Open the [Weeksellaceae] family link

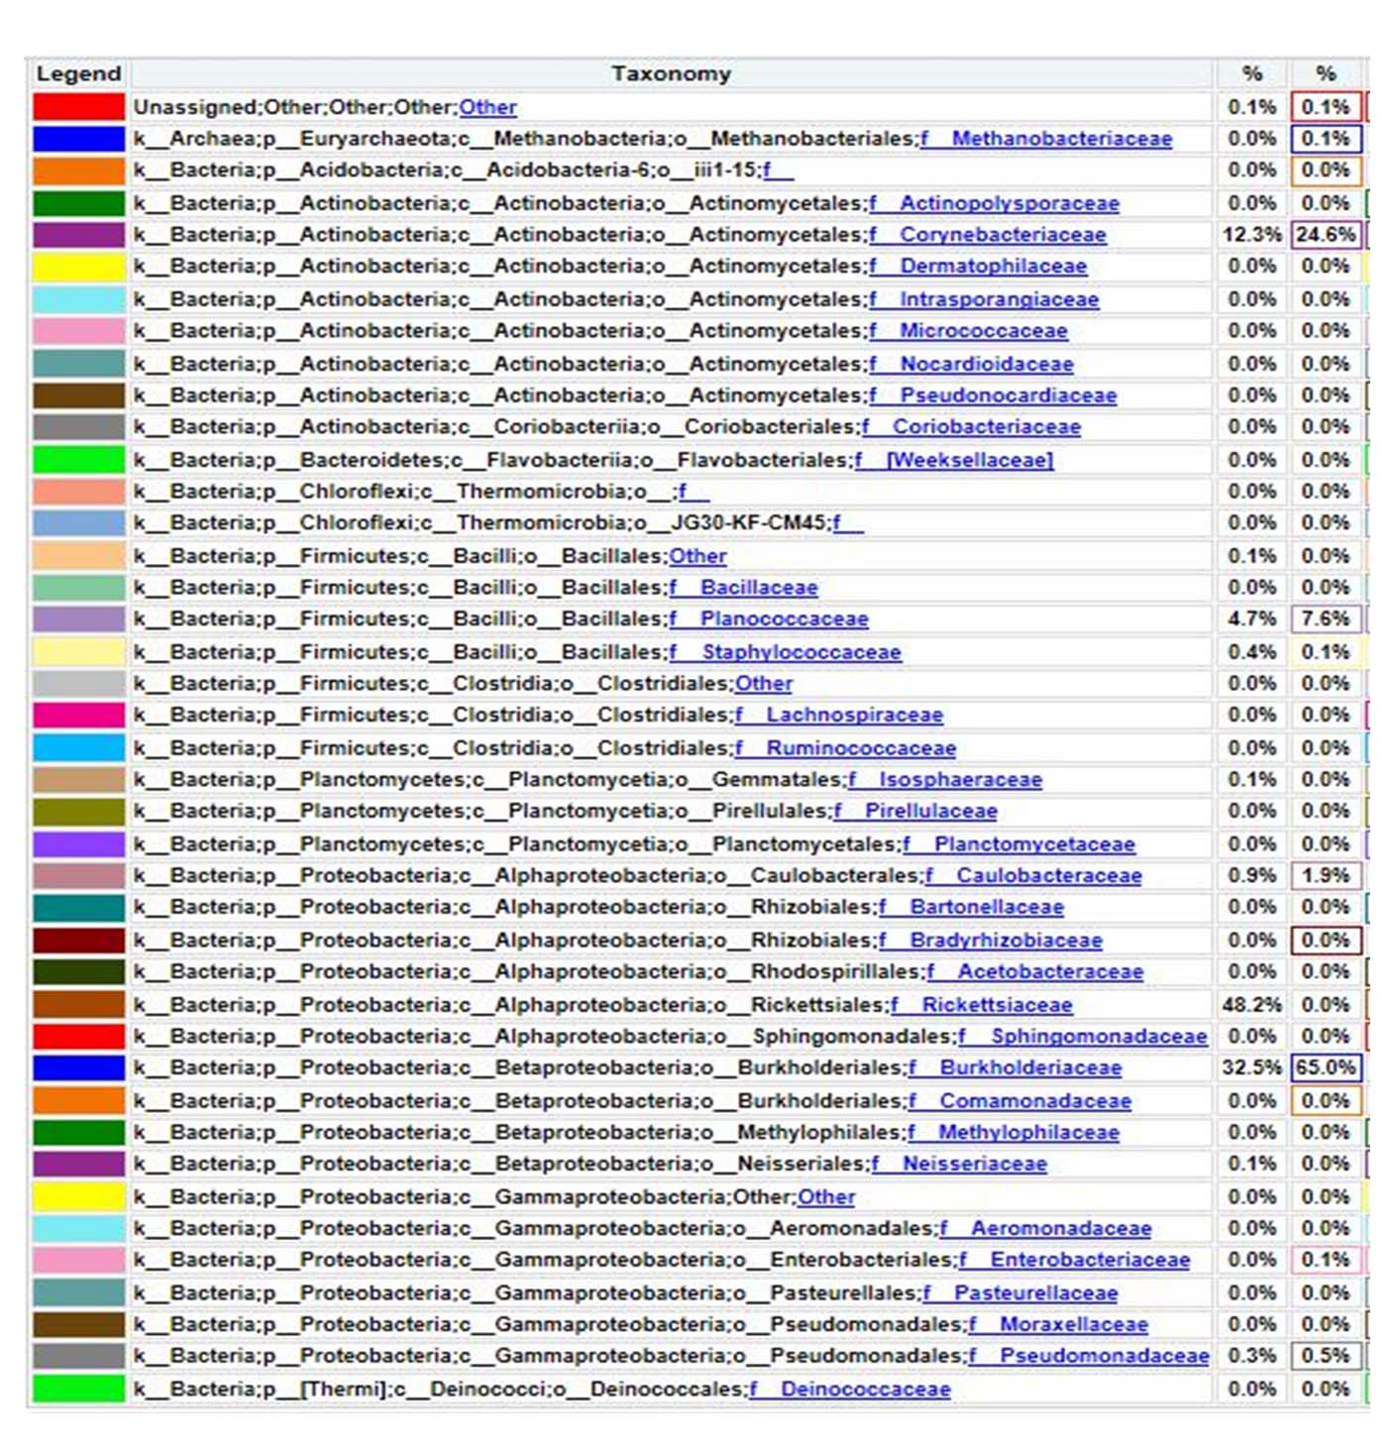[968, 460]
